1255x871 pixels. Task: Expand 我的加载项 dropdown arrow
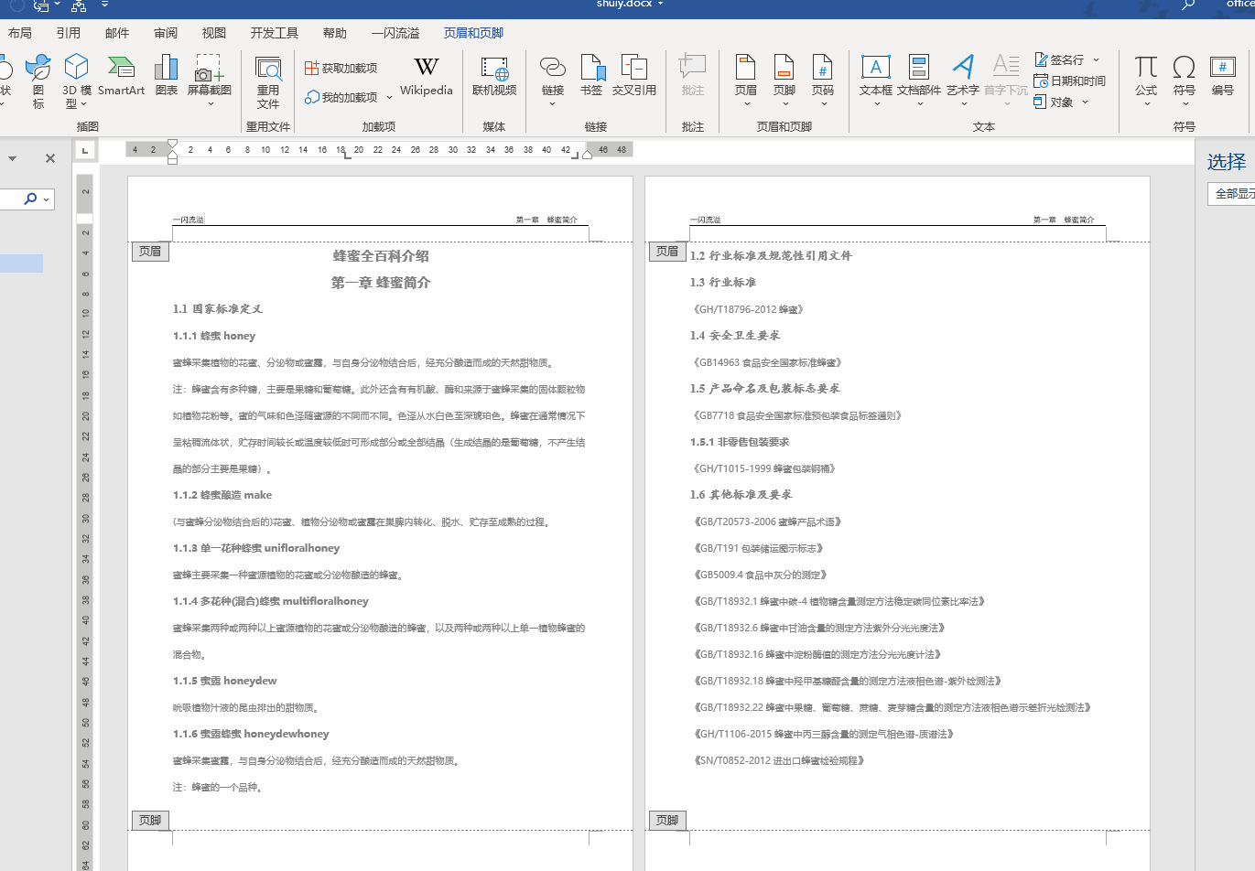pos(389,97)
